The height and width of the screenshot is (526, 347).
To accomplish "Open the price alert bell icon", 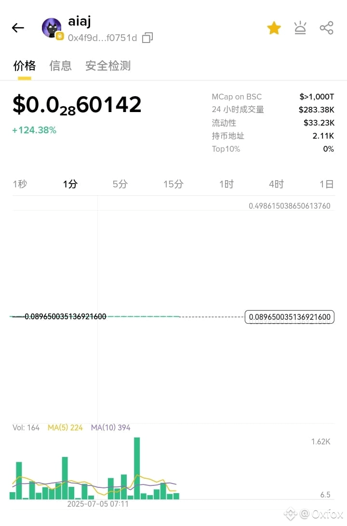I will [300, 28].
